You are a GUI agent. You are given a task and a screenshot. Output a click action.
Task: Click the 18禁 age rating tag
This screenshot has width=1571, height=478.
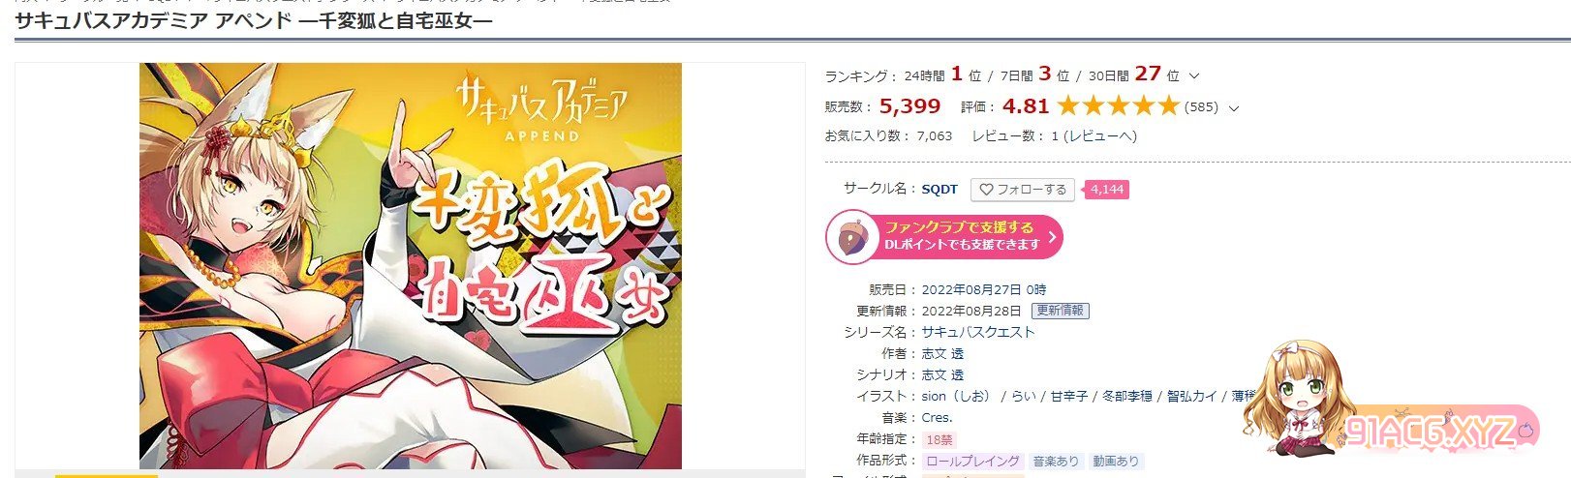[940, 439]
